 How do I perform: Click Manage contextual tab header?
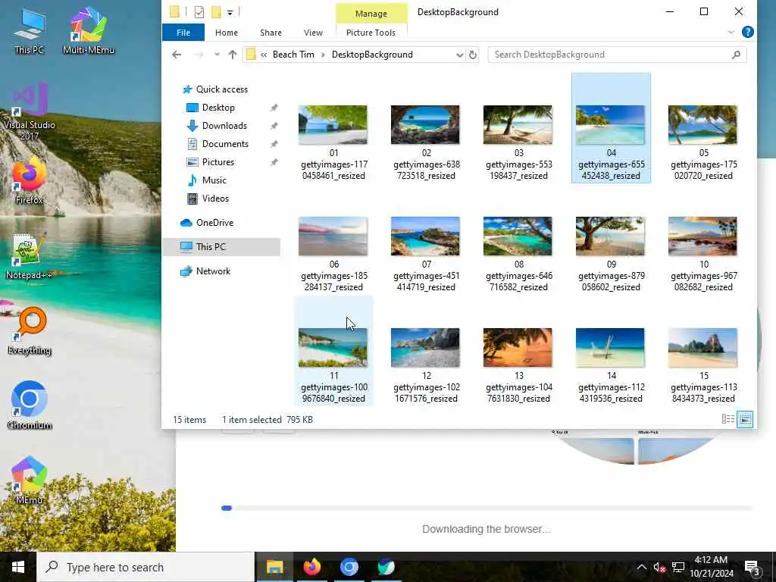point(371,14)
